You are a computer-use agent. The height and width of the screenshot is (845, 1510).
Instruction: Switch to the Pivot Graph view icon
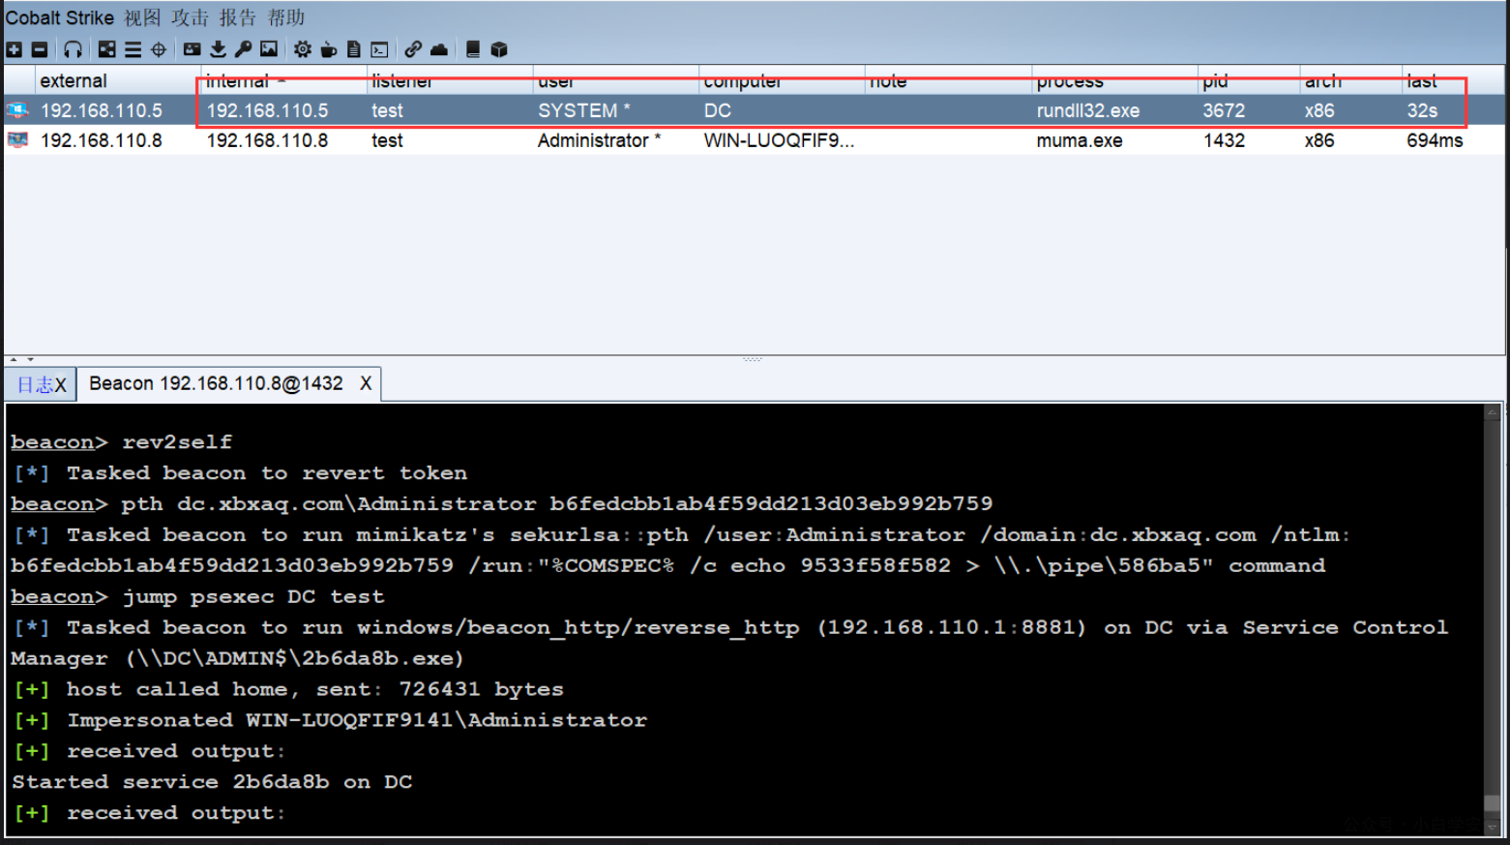point(107,49)
